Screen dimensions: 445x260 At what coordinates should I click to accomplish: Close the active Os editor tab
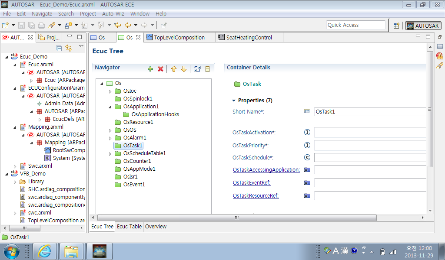pos(138,37)
